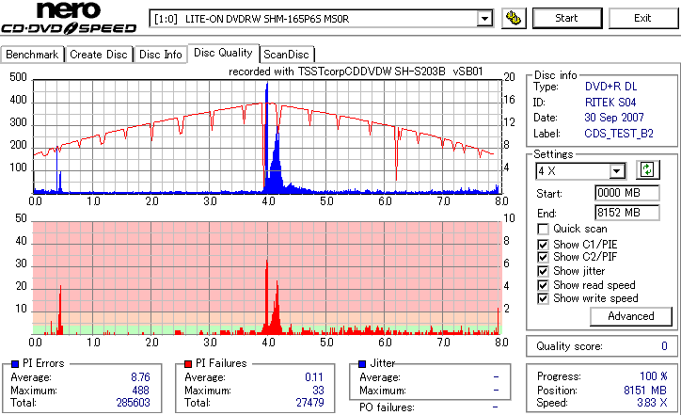Click the PI Failures average 0.11

(314, 377)
